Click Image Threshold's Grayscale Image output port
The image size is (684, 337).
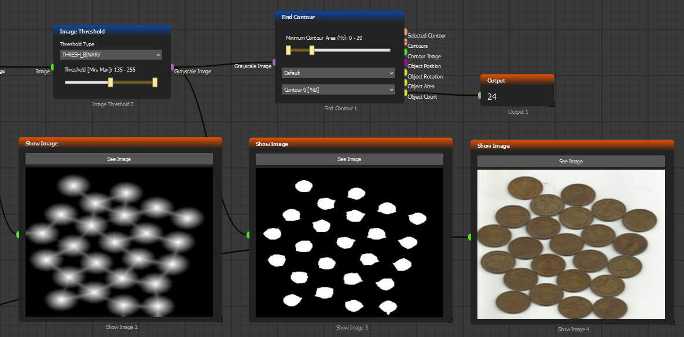[172, 68]
